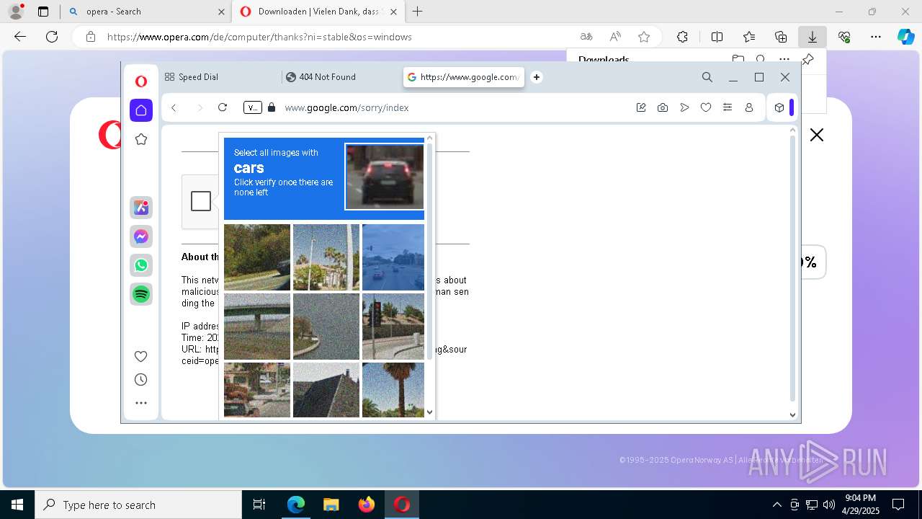Open Opera extensions cube icon

[x=779, y=107]
